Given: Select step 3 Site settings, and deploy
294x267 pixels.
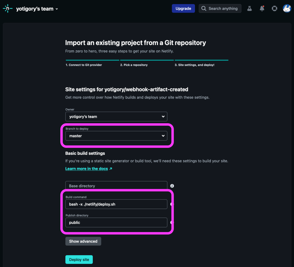Looking at the screenshot, I should (x=194, y=65).
